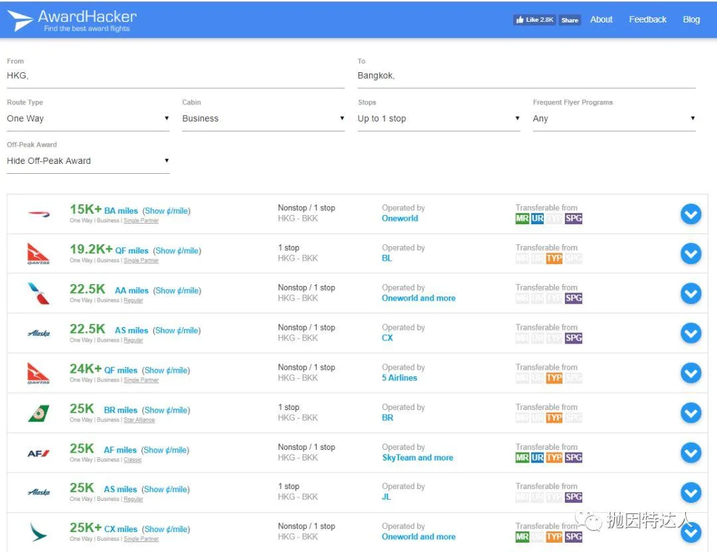This screenshot has height=552, width=717.
Task: Click the American Airlines logo icon
Action: (39, 293)
